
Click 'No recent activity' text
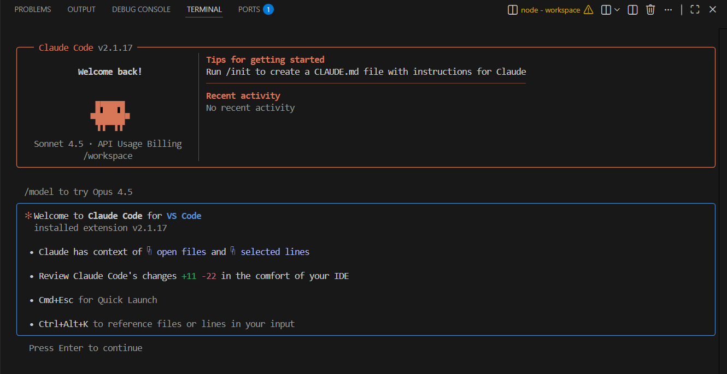pos(250,108)
